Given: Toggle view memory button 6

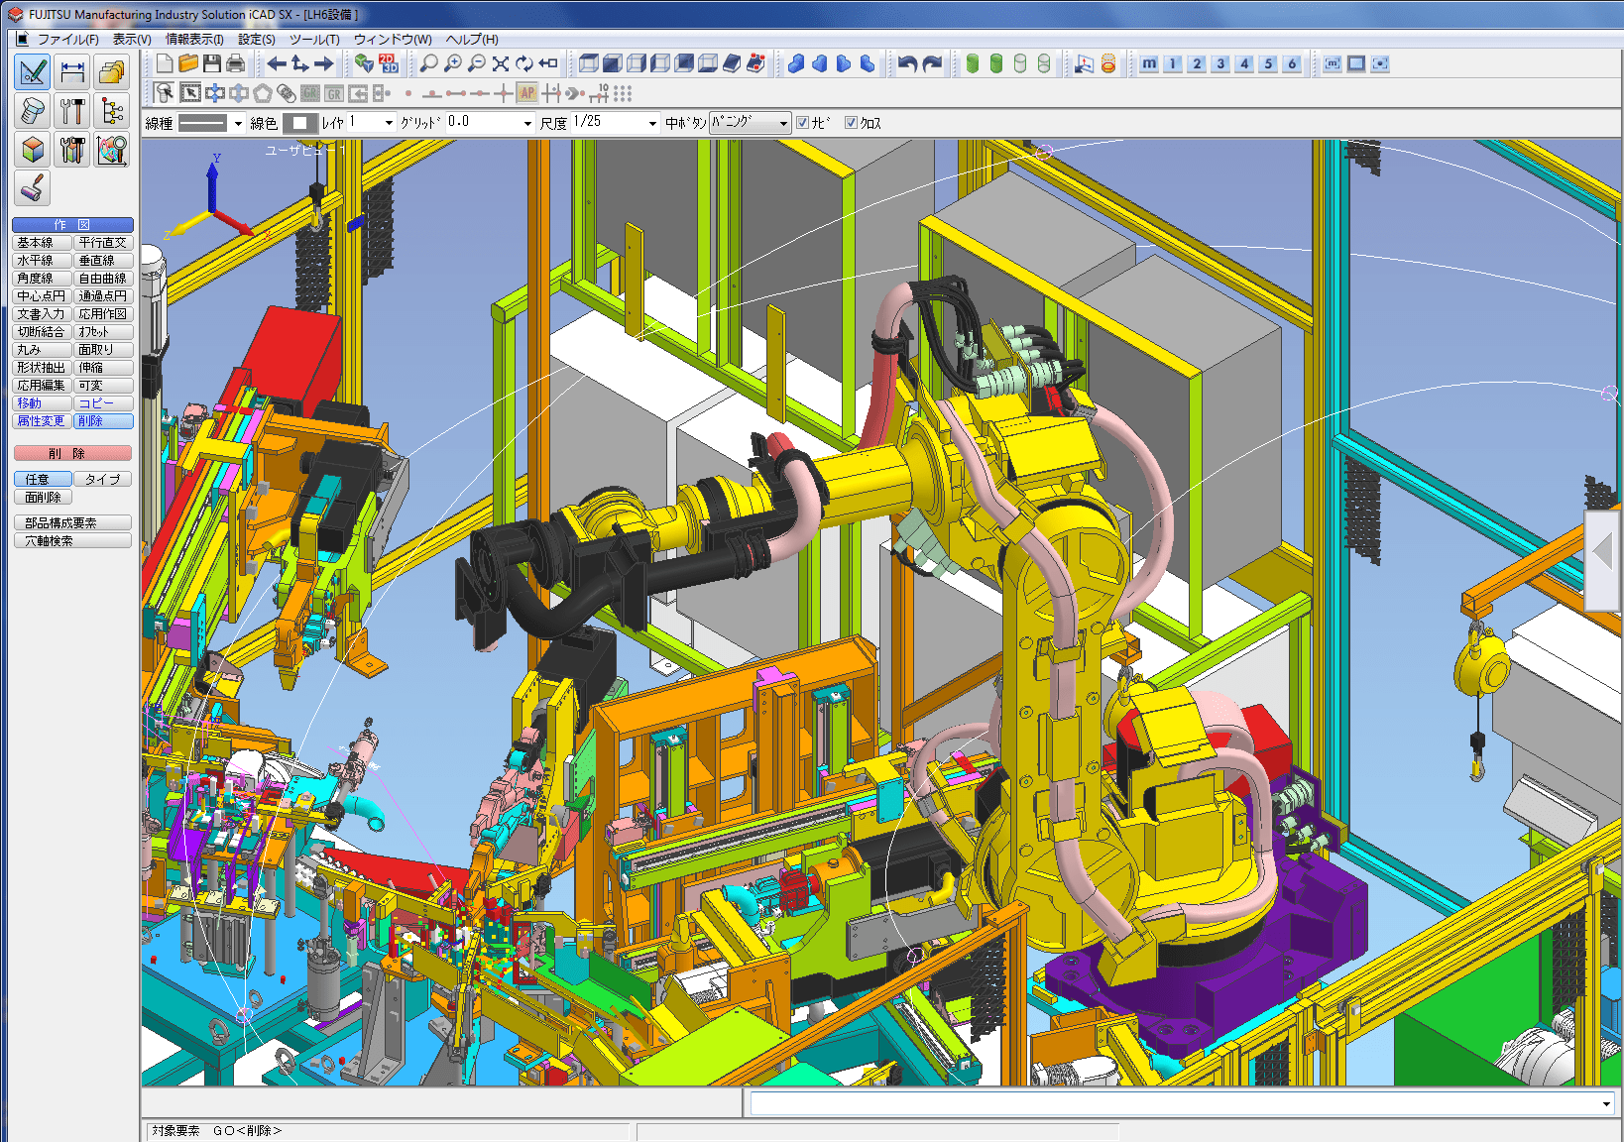Looking at the screenshot, I should (1292, 63).
